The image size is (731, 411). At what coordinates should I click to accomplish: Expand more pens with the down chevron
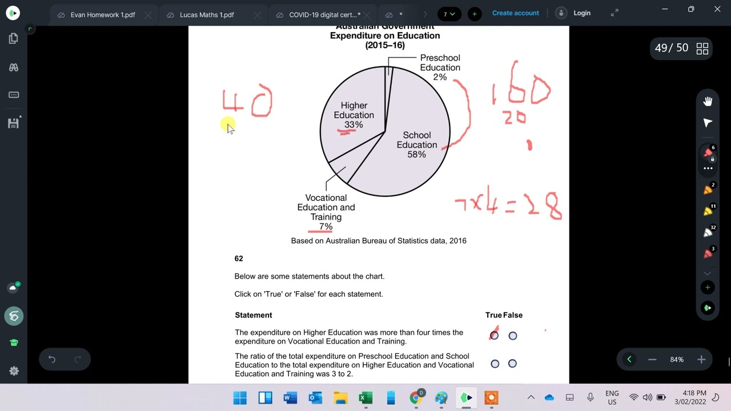708,272
